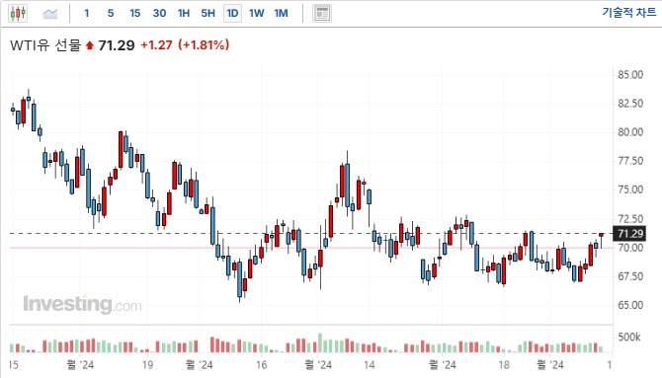Choose the 1H timeframe

(x=184, y=14)
